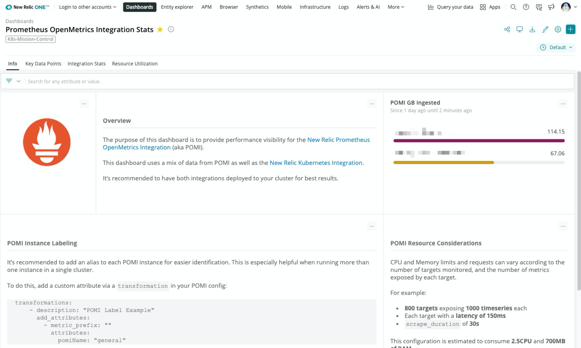
Task: Click the scrape_duration code word
Action: pyautogui.click(x=432, y=324)
